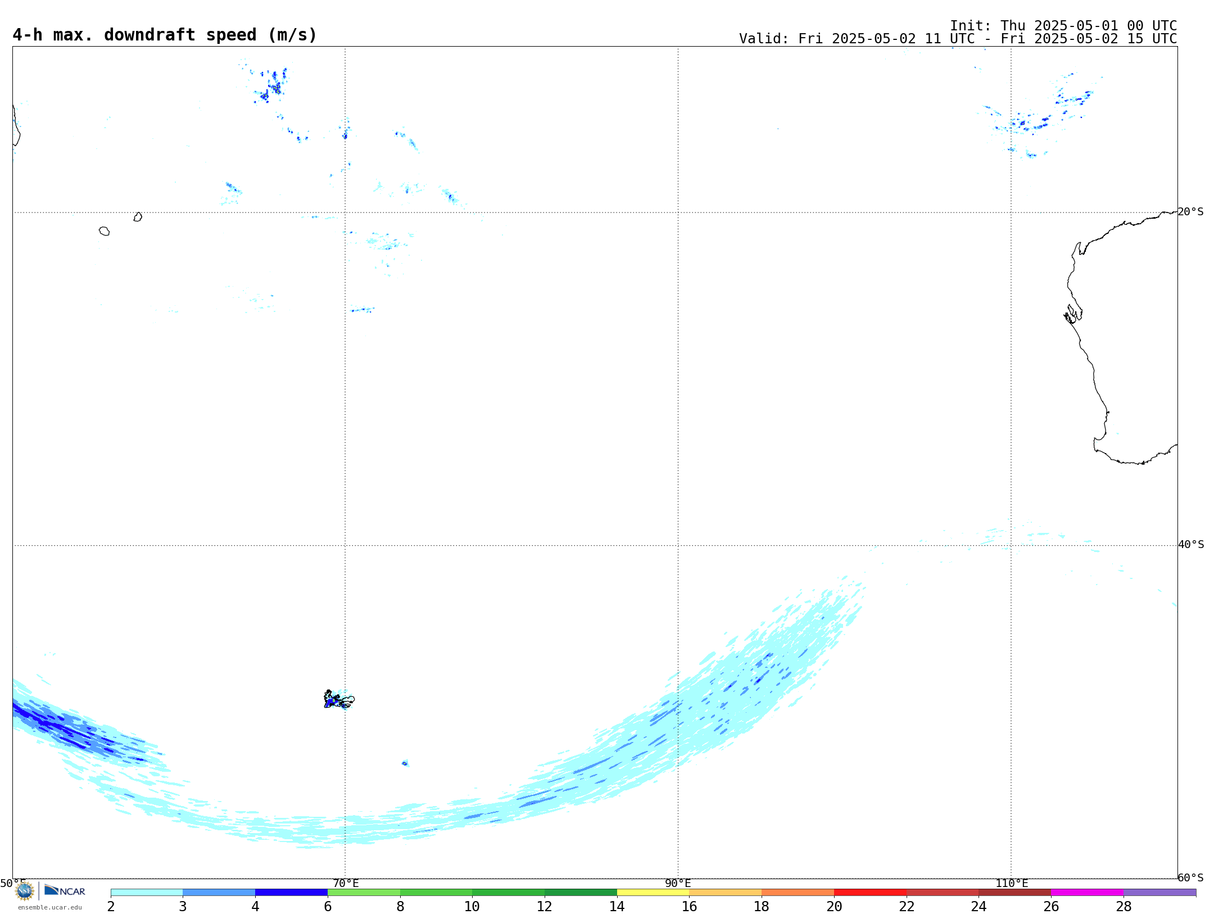
Task: Choose the bright red 20–22 m/s swatch
Action: pos(871,893)
